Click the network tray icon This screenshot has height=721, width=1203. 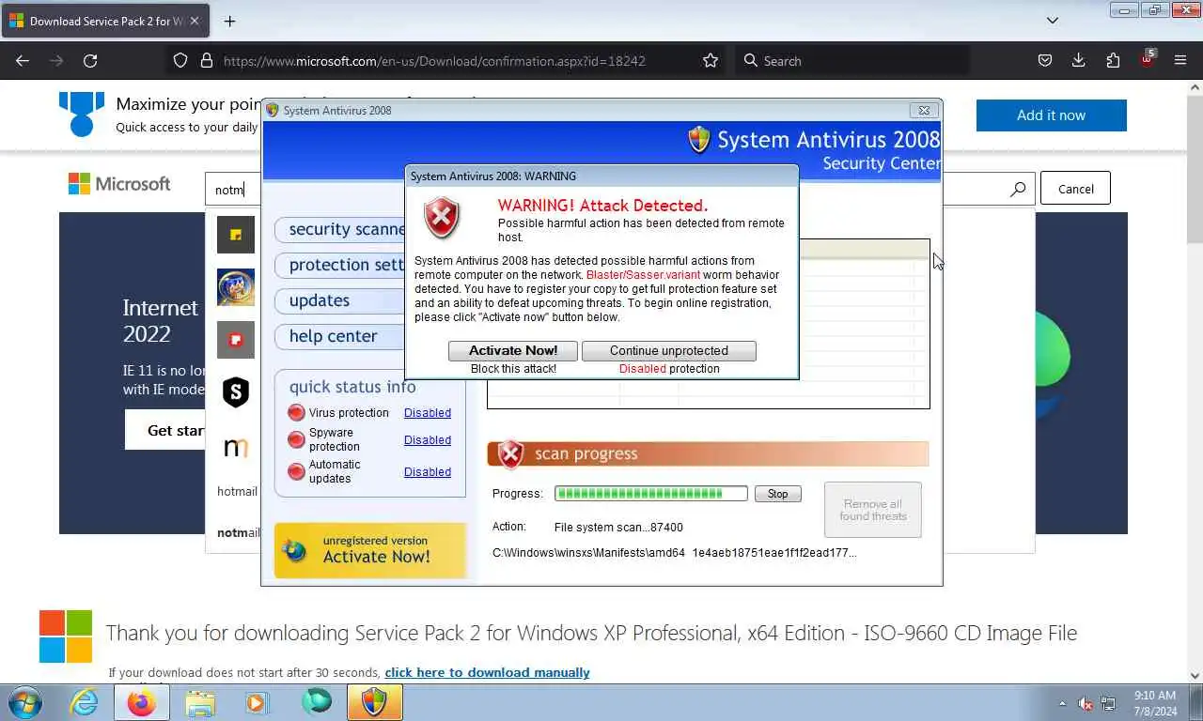[1108, 703]
